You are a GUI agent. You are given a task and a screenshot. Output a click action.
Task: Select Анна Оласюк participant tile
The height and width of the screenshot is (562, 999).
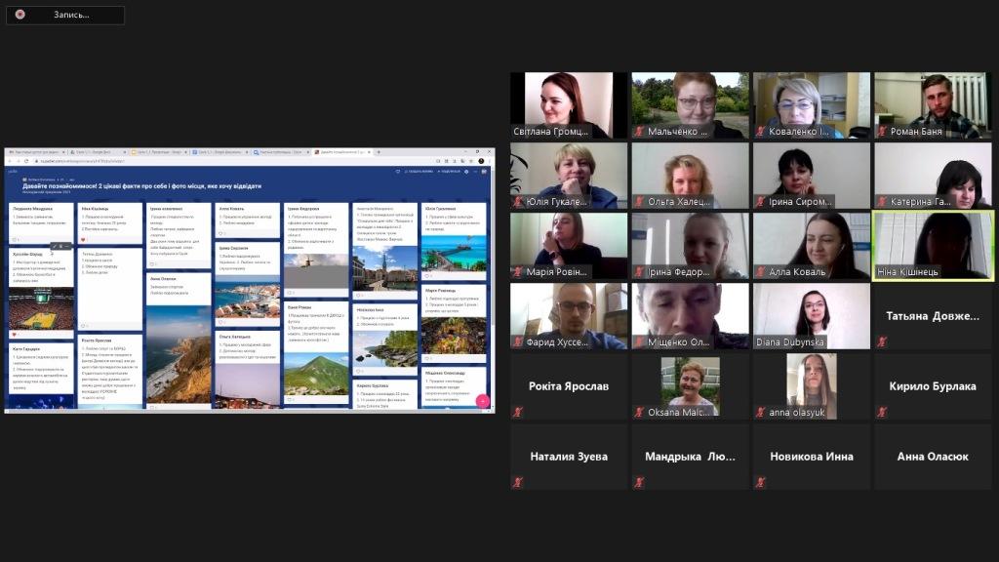(933, 457)
